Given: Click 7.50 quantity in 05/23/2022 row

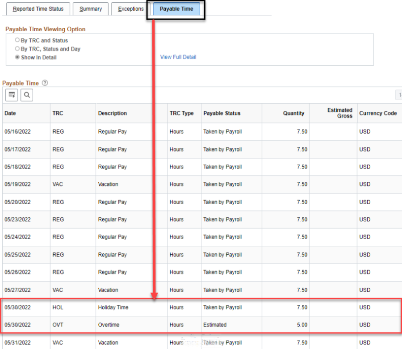Looking at the screenshot, I should [x=302, y=219].
